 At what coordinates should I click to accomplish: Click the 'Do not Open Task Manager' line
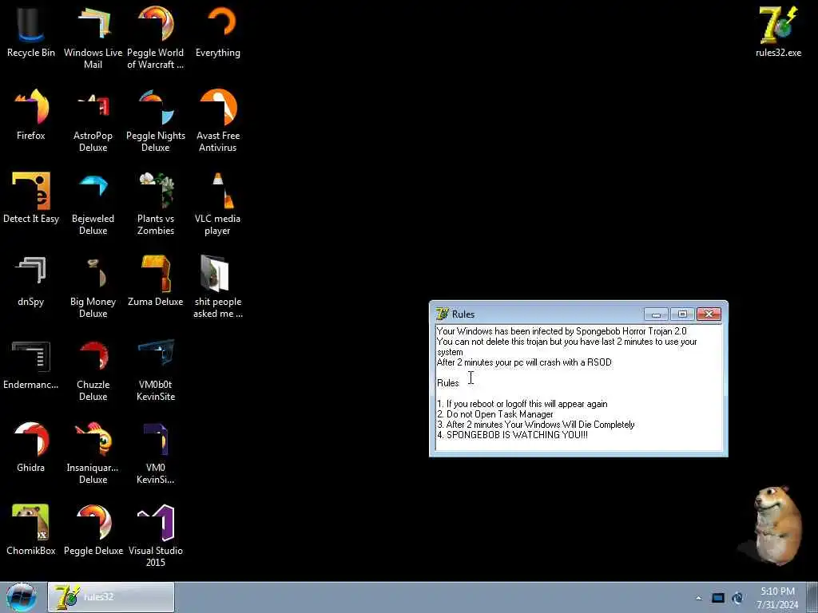[495, 414]
